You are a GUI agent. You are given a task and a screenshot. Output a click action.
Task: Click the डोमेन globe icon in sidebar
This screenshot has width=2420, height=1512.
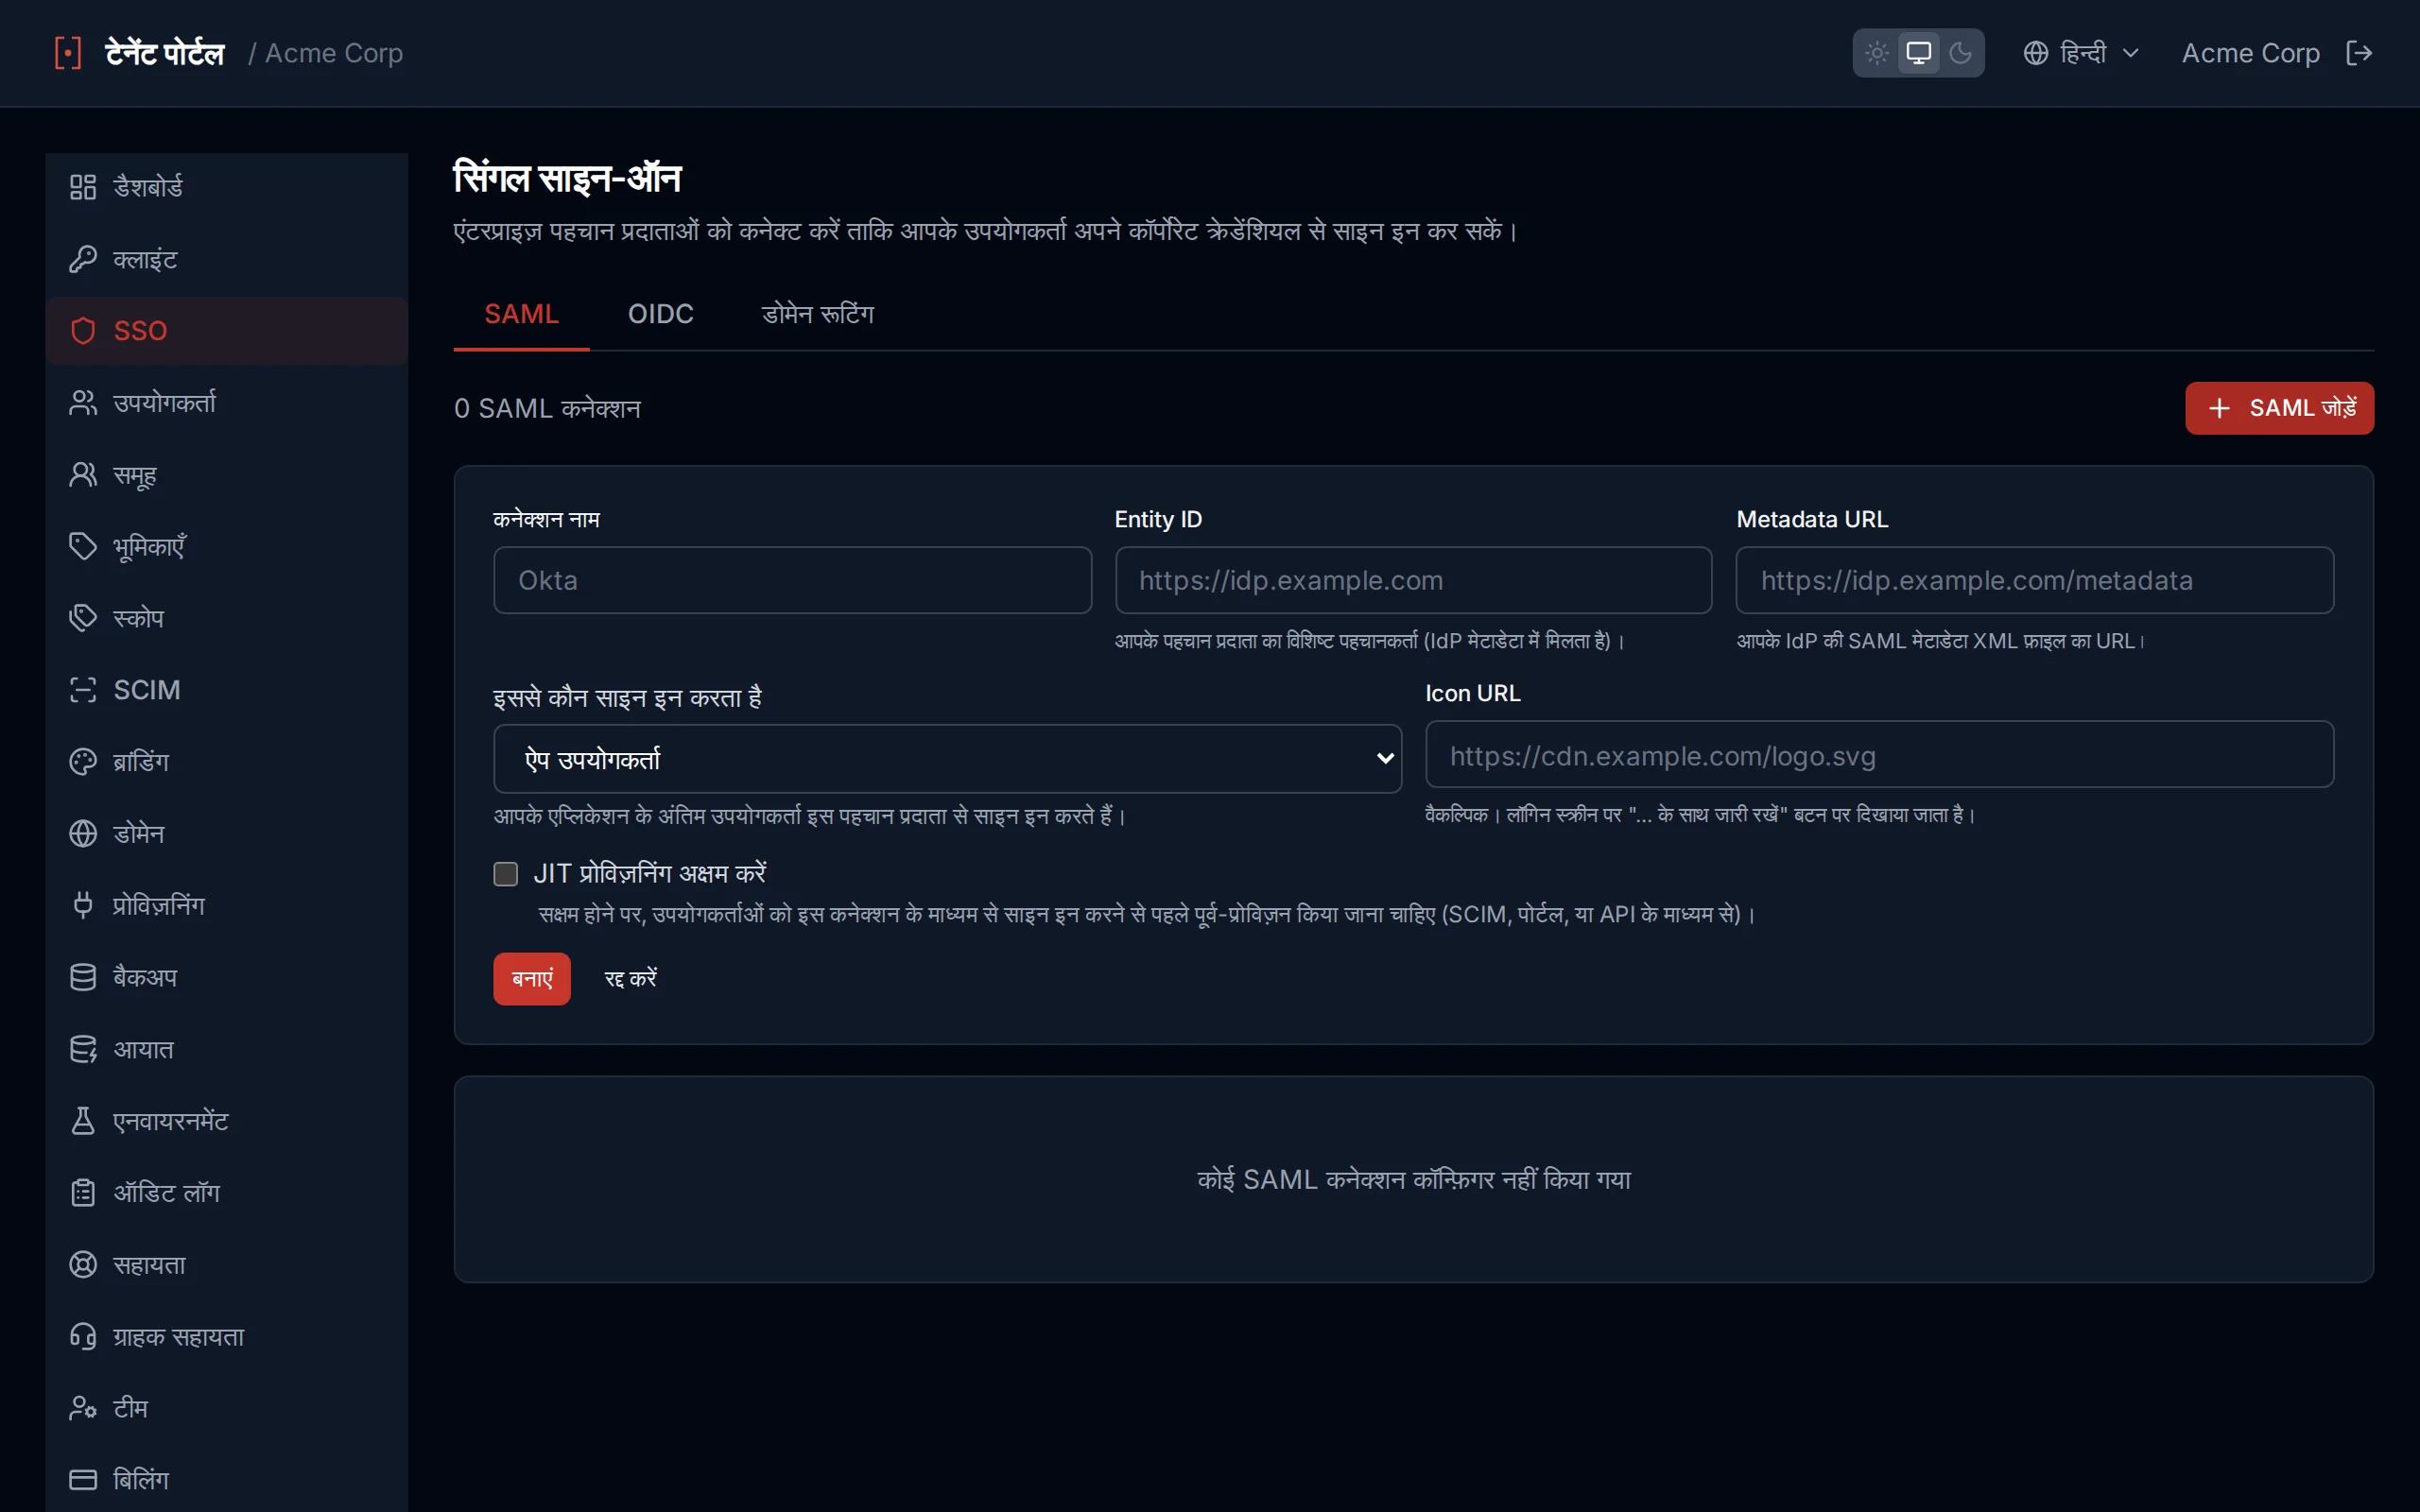[x=83, y=834]
